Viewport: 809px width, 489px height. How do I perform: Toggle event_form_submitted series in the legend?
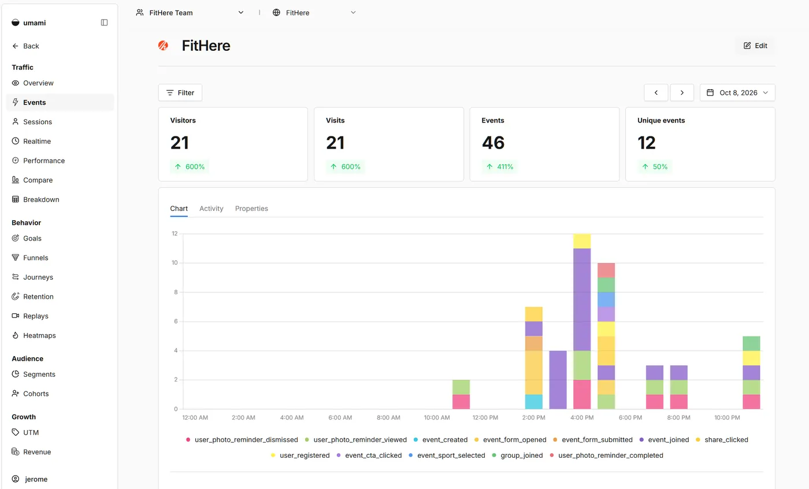[593, 440]
